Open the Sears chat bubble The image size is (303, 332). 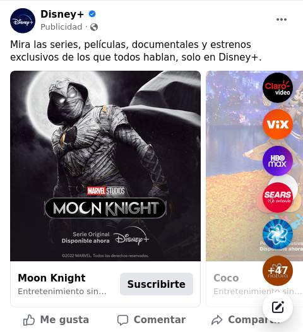(x=278, y=198)
